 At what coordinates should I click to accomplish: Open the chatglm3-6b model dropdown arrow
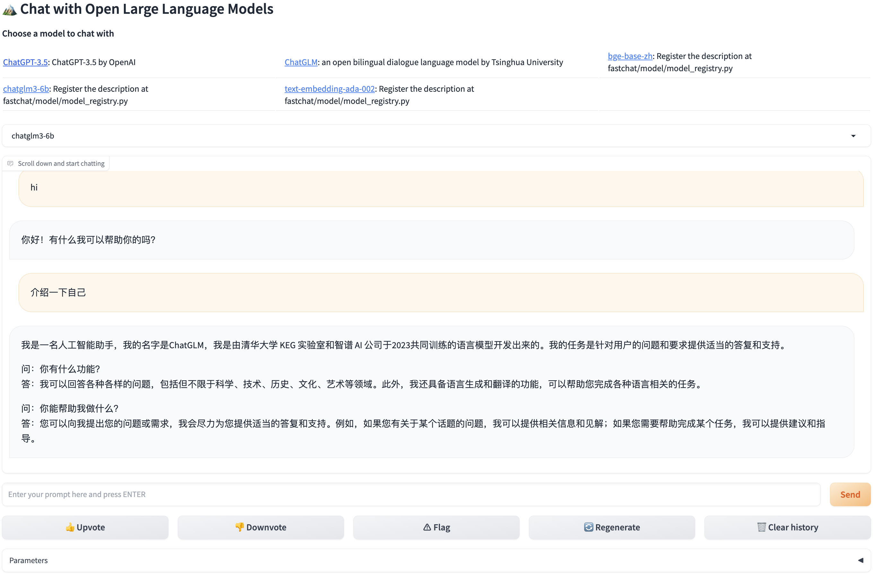(853, 136)
